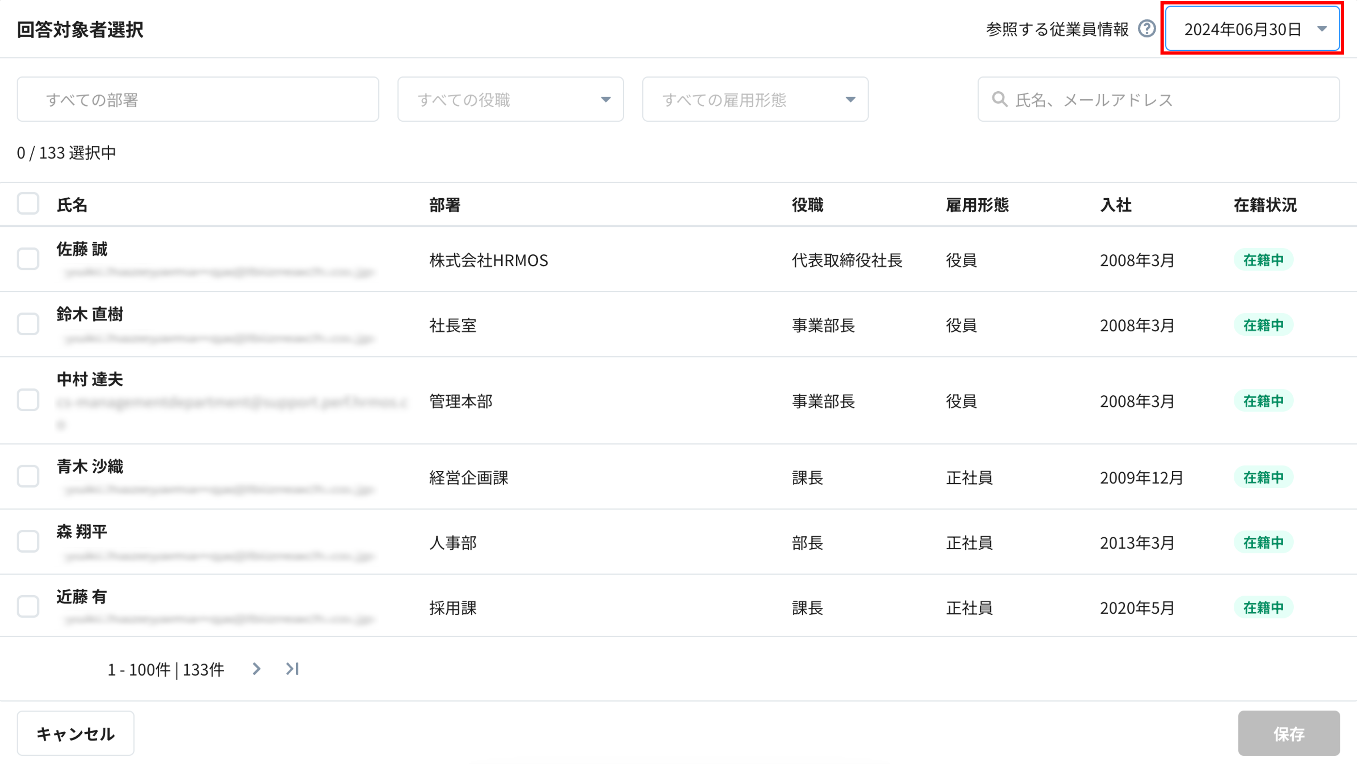Toggle the select-all checkbox in header
The width and height of the screenshot is (1358, 764).
(28, 203)
